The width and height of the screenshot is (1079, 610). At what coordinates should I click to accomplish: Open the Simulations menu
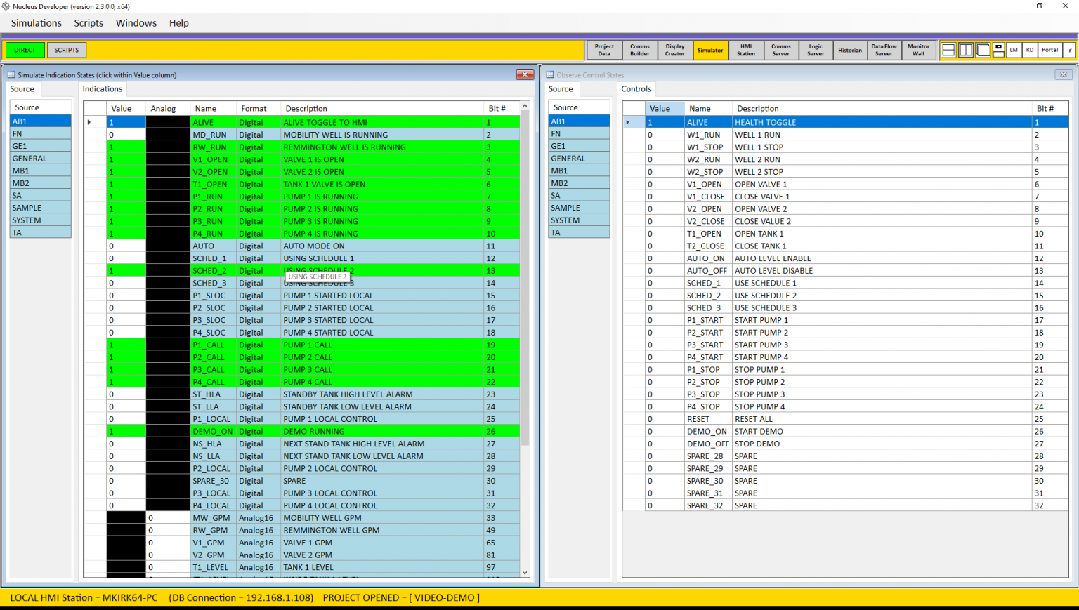35,22
